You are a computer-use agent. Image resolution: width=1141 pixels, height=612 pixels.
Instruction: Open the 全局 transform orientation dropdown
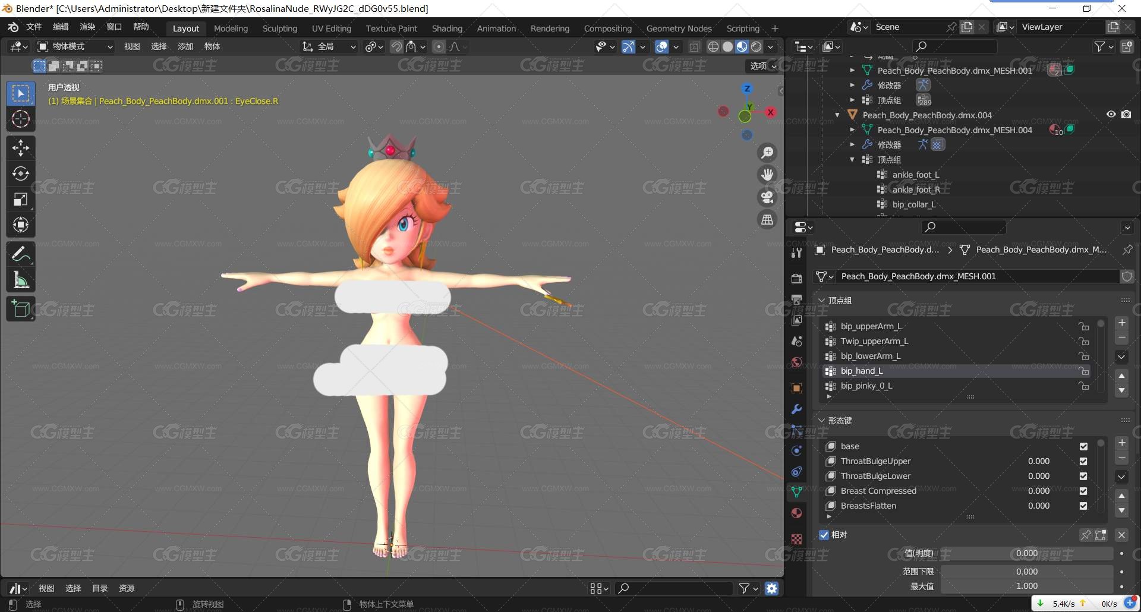329,46
